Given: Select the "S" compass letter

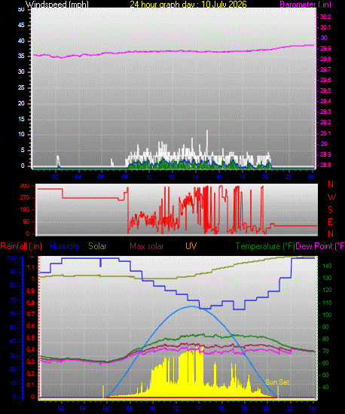Looking at the screenshot, I should click(330, 210).
